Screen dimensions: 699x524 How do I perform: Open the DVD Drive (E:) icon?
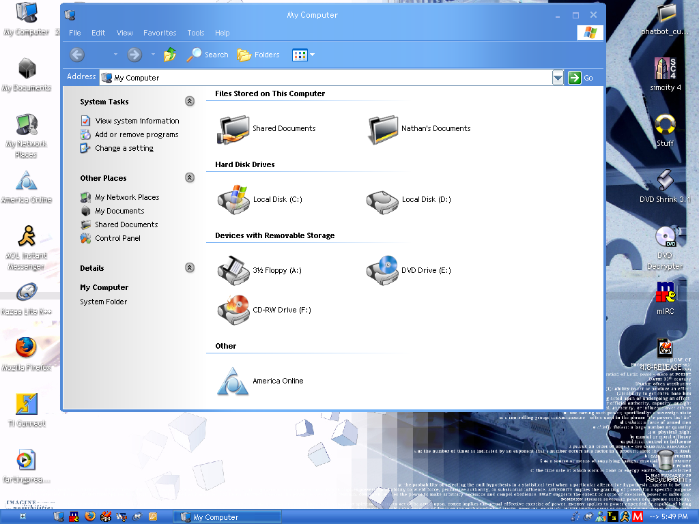coord(382,270)
